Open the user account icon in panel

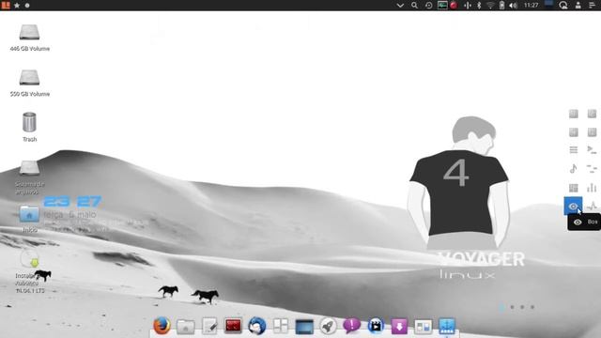pyautogui.click(x=578, y=6)
